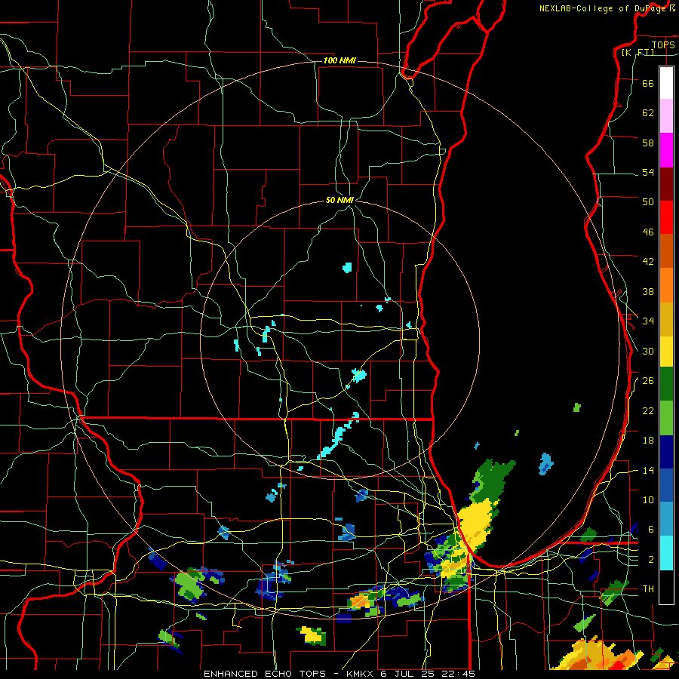Click legend value 62
This screenshot has width=679, height=679.
pyautogui.click(x=648, y=113)
